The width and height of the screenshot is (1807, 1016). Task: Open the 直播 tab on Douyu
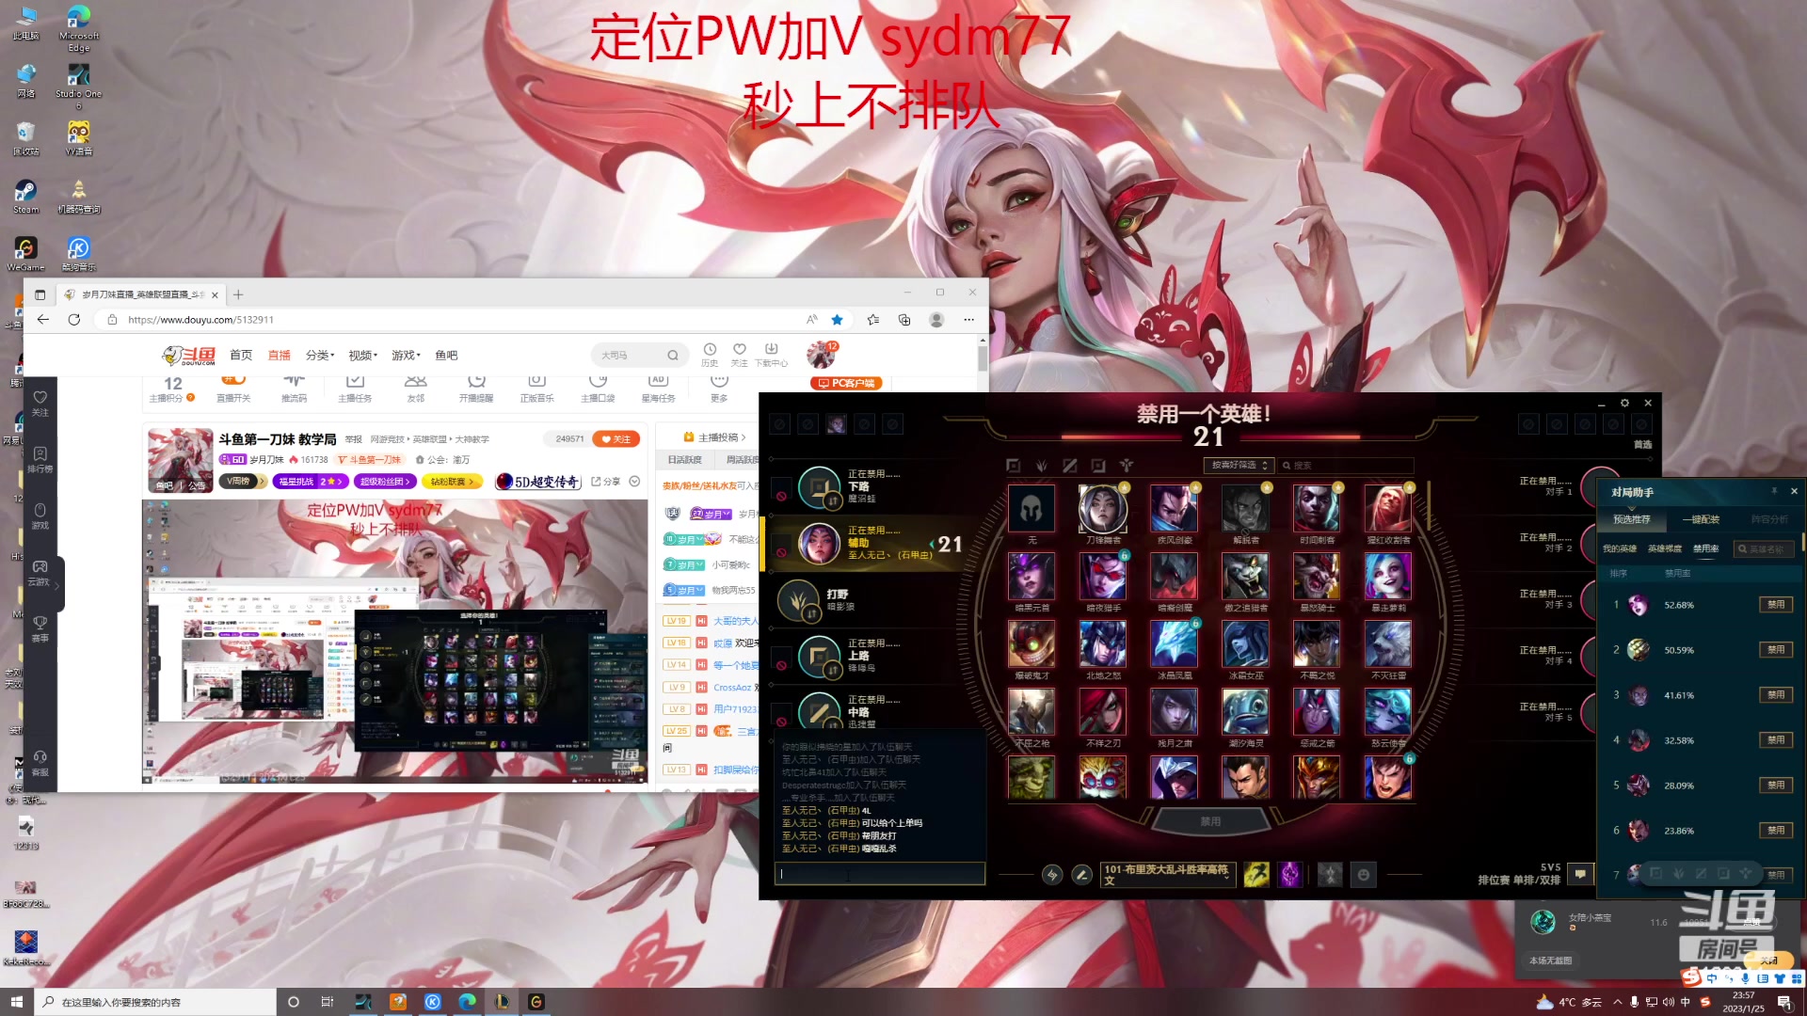279,356
